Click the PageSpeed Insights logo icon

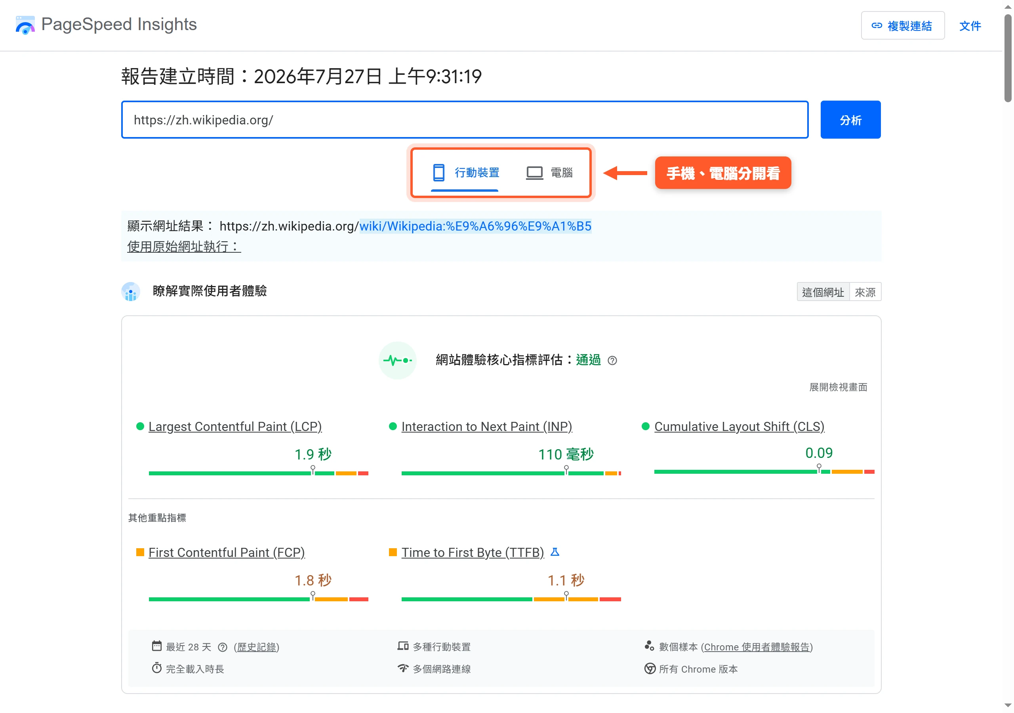pyautogui.click(x=25, y=25)
